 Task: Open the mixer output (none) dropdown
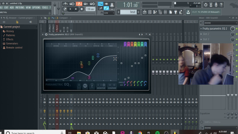[220, 128]
